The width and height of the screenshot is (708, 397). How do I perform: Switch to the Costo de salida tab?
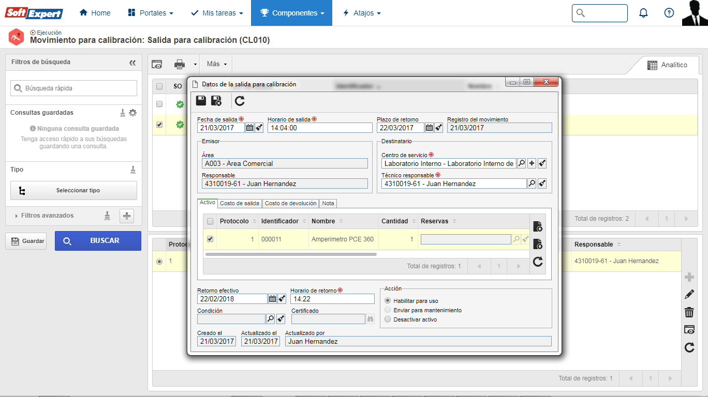click(240, 203)
